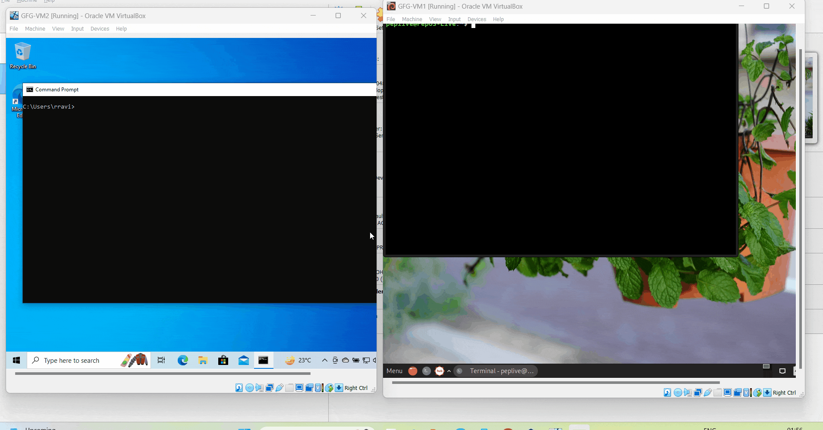Image resolution: width=823 pixels, height=430 pixels.
Task: Open Input menu in GFG-VM2 window
Action: tap(78, 29)
